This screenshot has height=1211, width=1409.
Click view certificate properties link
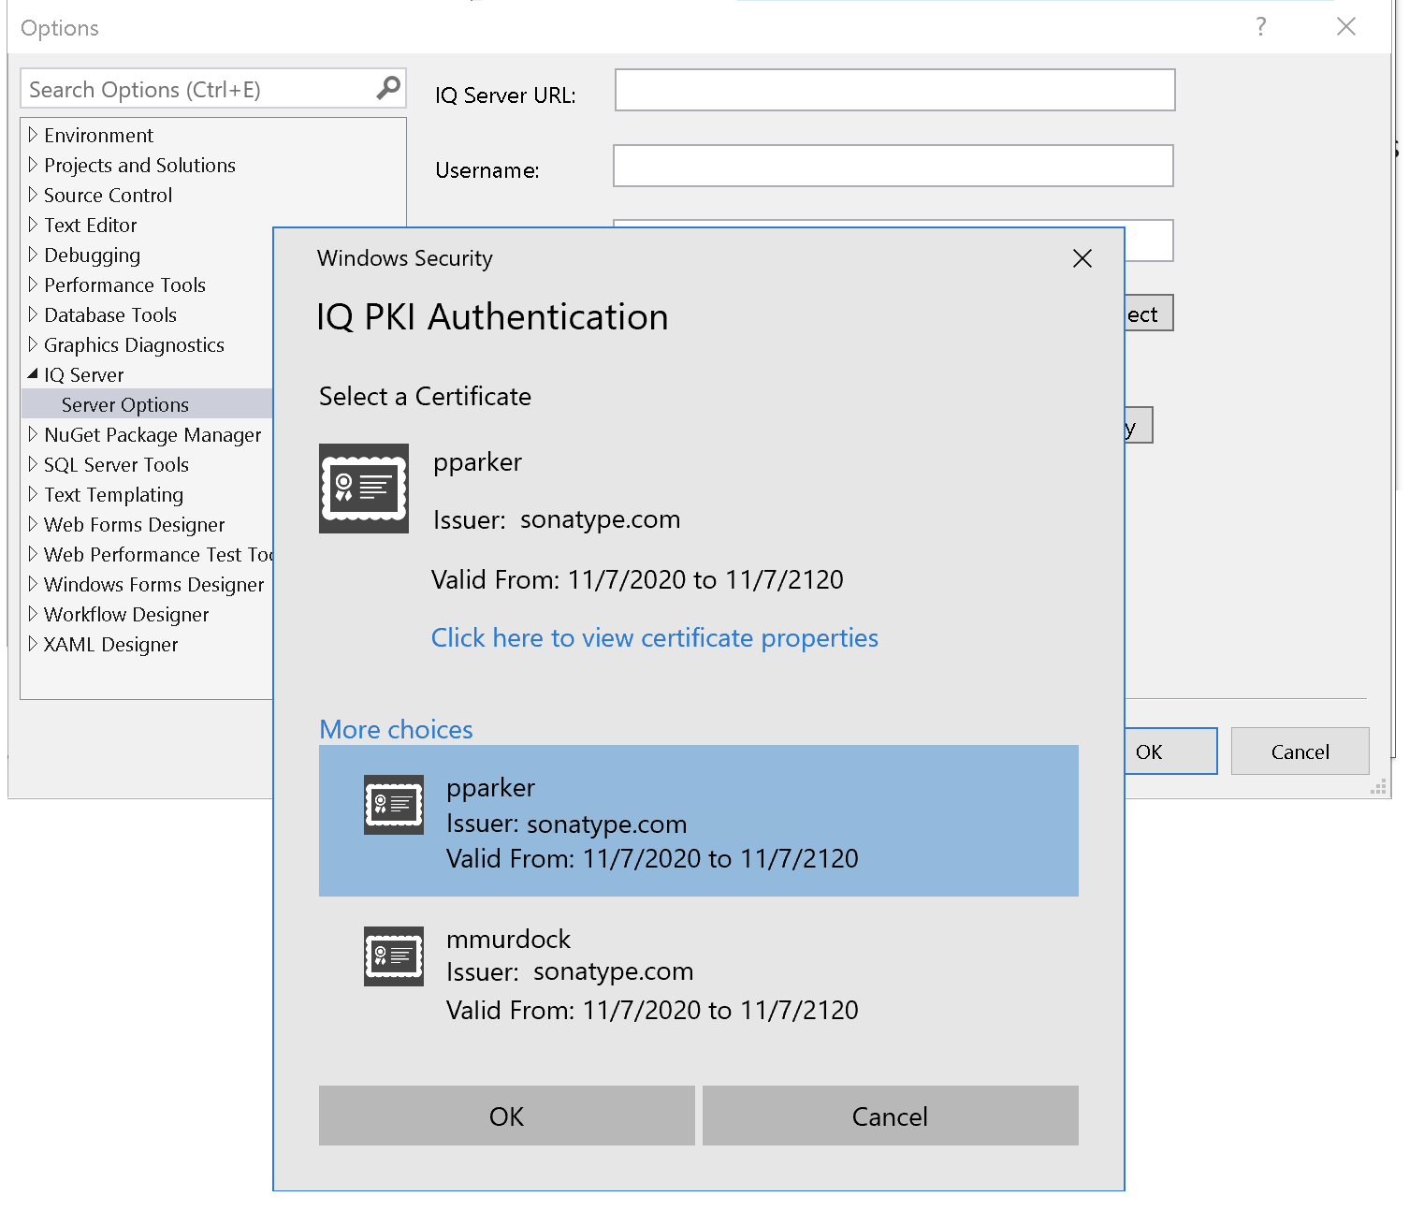pos(654,638)
